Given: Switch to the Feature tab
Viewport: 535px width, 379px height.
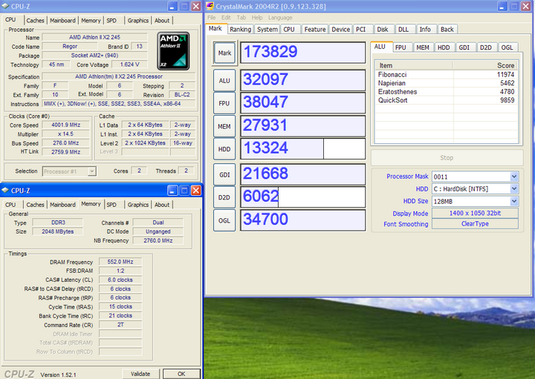Looking at the screenshot, I should tap(314, 29).
